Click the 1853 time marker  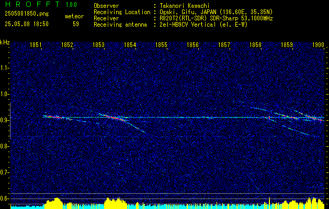point(98,45)
